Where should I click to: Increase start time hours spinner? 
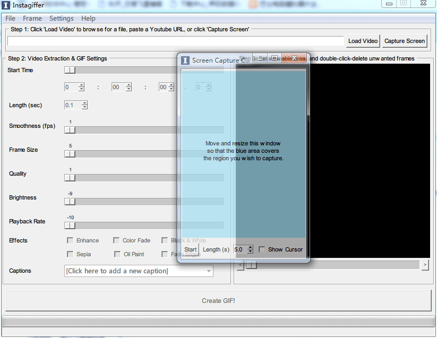(81, 85)
